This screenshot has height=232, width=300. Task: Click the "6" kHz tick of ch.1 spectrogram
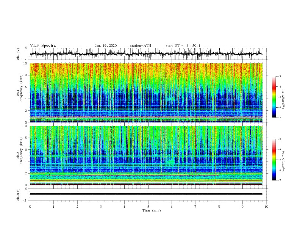(x=27, y=87)
